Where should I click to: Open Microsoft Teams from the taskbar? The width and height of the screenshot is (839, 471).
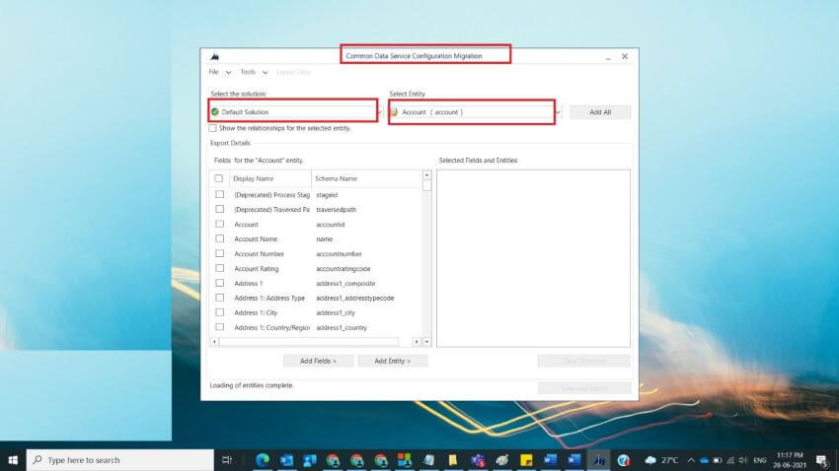[478, 460]
